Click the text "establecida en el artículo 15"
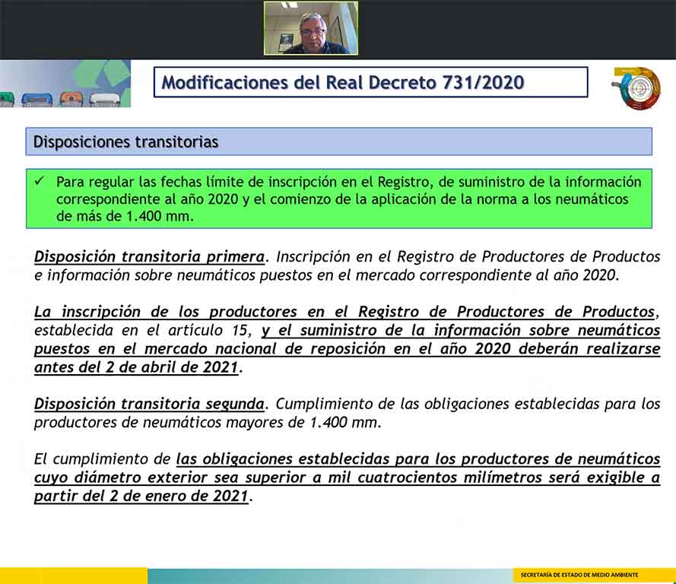Image resolution: width=676 pixels, height=584 pixels. [x=142, y=330]
